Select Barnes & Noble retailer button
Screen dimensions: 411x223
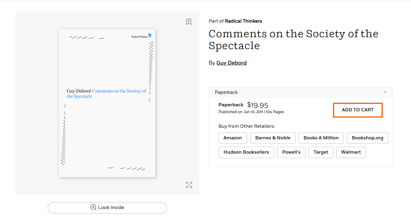coord(273,138)
